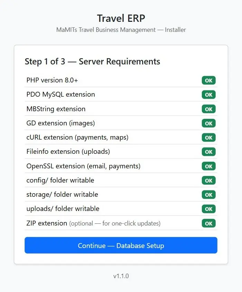242x292 pixels.
Task: Select 'OpenSSL extension (email, payments)' text
Action: point(83,166)
